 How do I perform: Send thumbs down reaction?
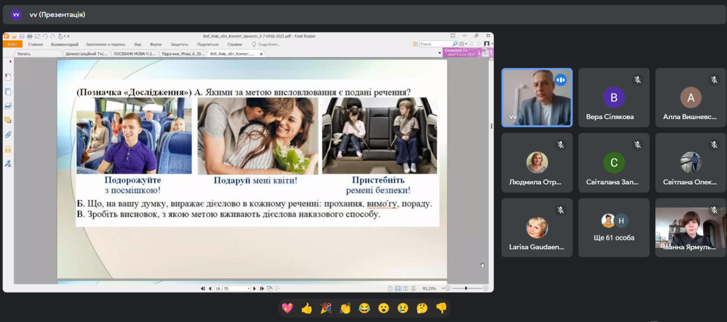pyautogui.click(x=441, y=308)
